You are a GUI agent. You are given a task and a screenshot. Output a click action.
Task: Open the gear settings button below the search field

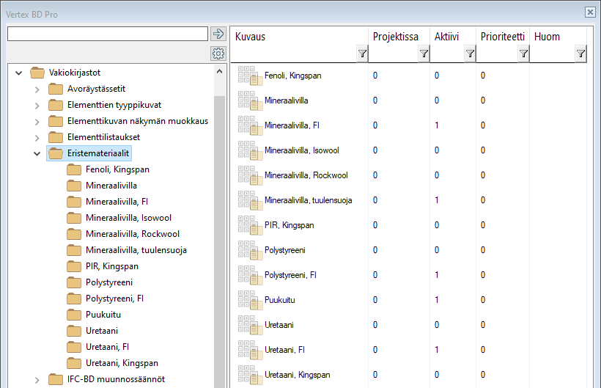click(x=218, y=54)
